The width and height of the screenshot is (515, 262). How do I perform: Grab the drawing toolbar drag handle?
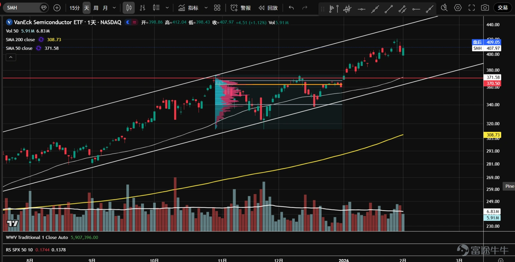[x=323, y=9]
